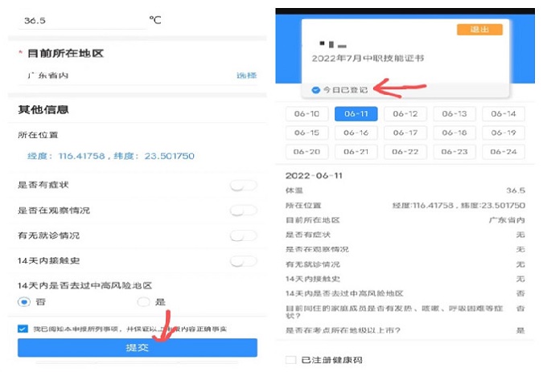Uncheck the declaration agreement checkbox
The width and height of the screenshot is (547, 372).
tap(23, 329)
